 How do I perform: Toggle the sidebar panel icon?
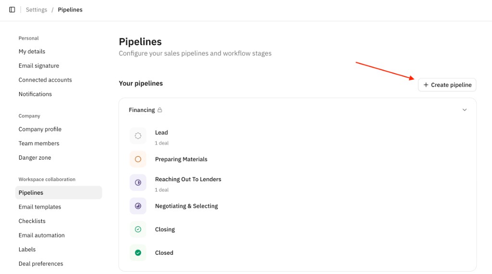point(12,10)
